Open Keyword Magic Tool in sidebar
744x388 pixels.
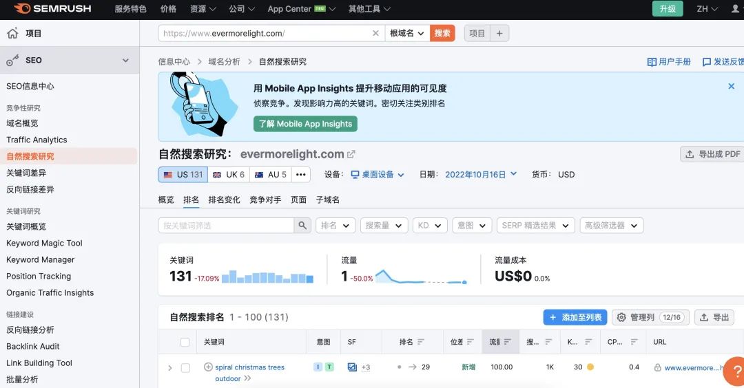pos(44,243)
